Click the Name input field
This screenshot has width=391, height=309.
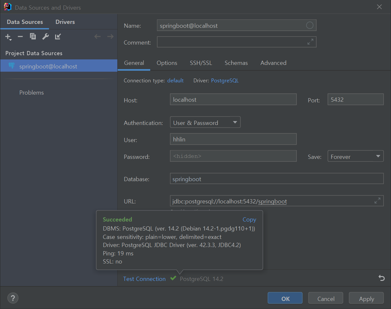(237, 26)
